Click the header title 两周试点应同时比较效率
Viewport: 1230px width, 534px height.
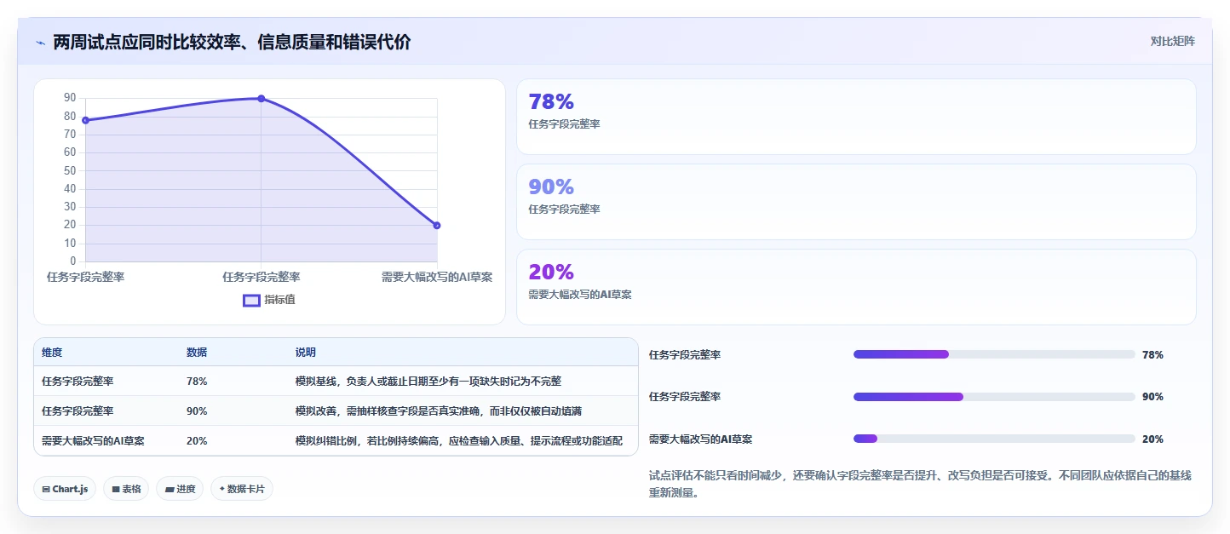[x=232, y=42]
